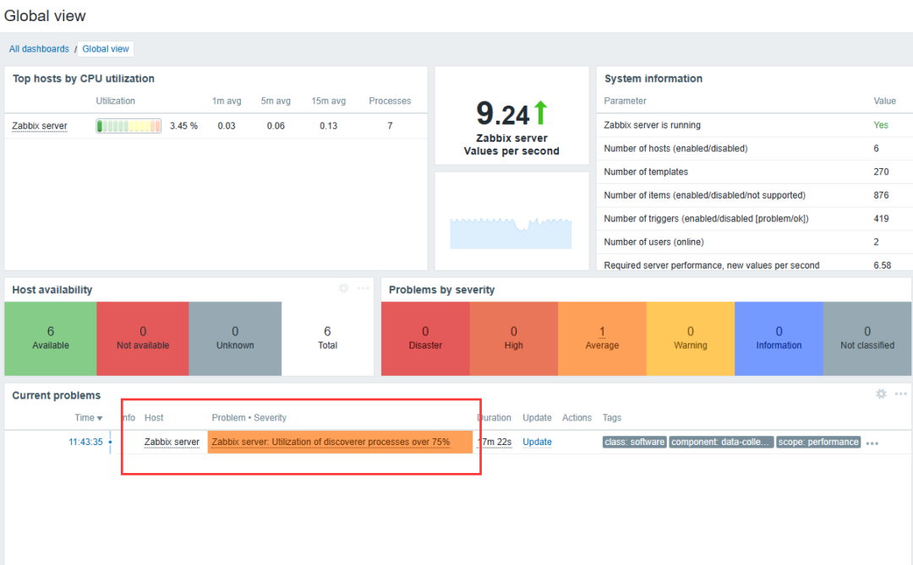Click the Actions column header

(x=577, y=418)
